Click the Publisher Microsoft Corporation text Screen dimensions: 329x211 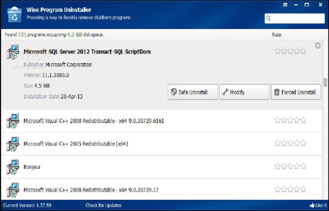click(x=58, y=64)
